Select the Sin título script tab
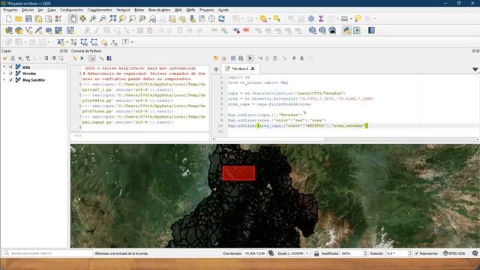 coord(240,69)
